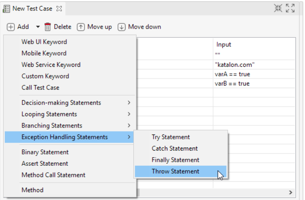Select Mobile Keyword from the menu
305x200 pixels.
(44, 53)
